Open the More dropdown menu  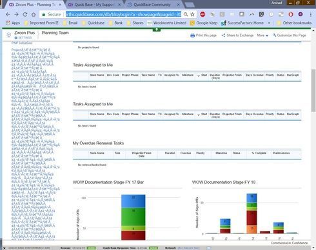click(x=262, y=35)
